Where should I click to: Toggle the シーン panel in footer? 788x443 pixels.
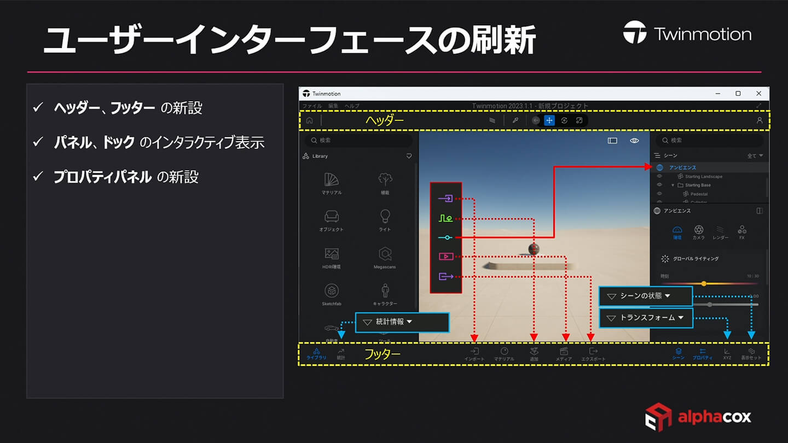pyautogui.click(x=678, y=354)
